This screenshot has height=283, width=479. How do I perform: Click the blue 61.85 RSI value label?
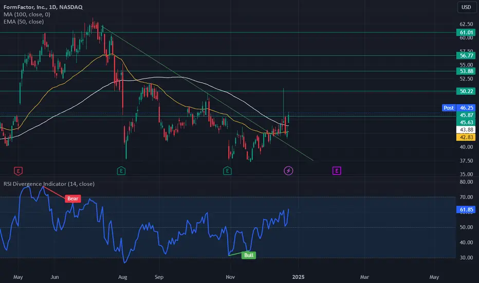(466, 209)
